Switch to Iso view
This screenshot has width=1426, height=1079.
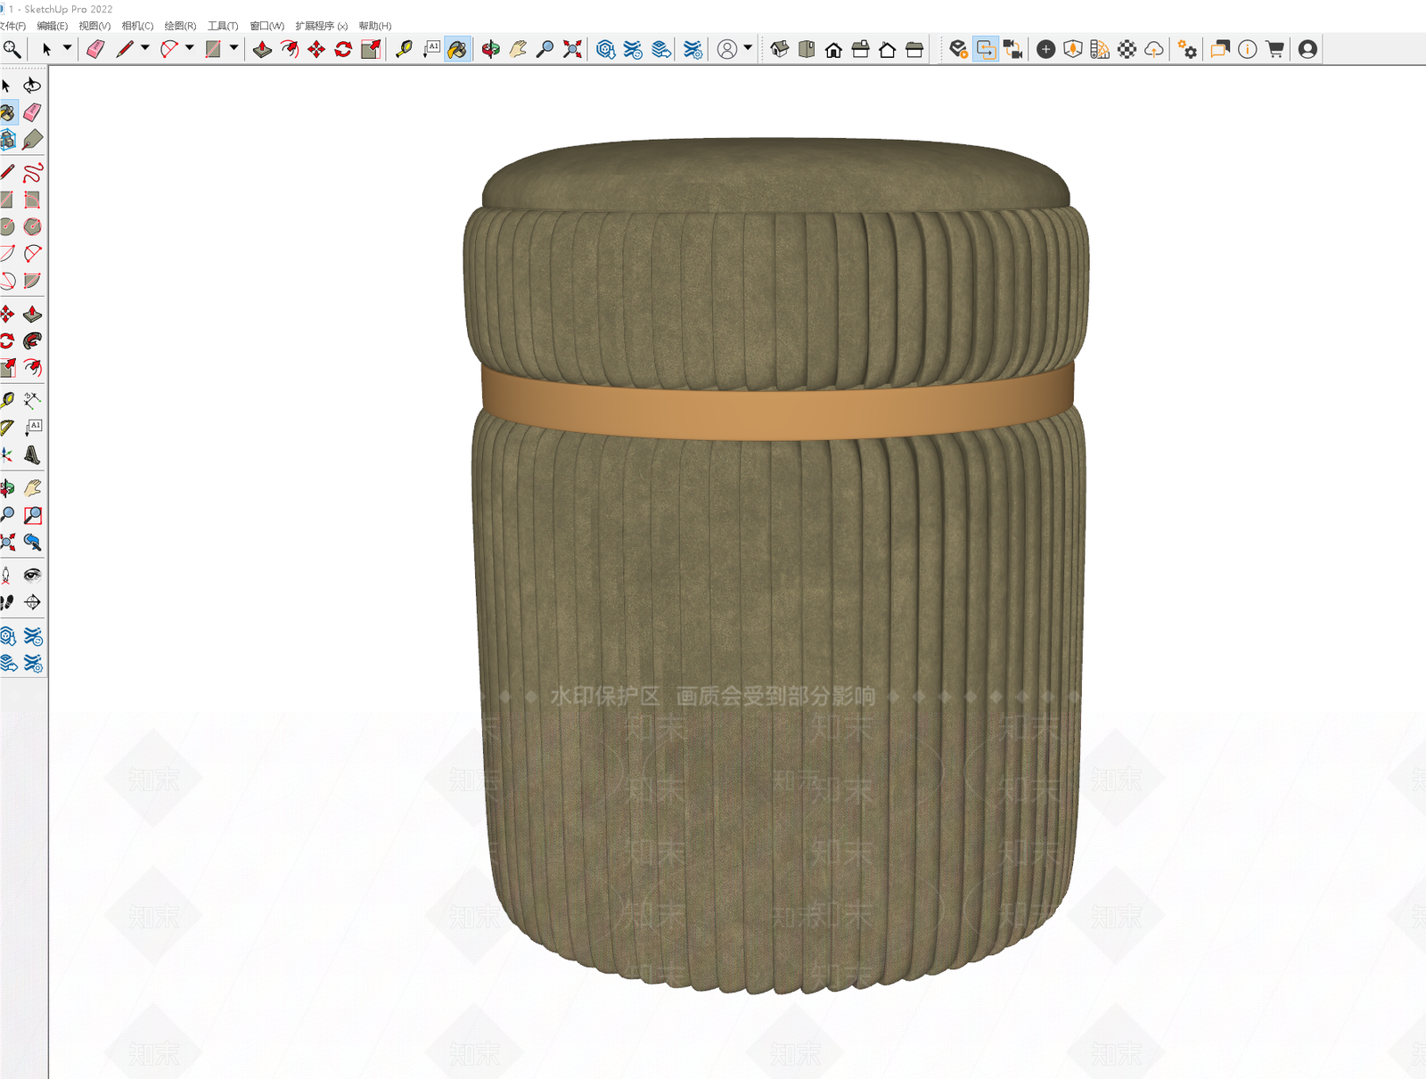tap(780, 49)
